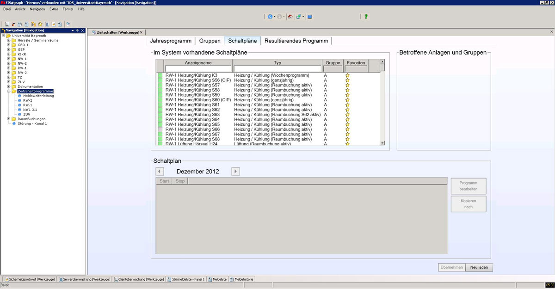Select Störung - Kanal 1 tree item

click(x=32, y=123)
